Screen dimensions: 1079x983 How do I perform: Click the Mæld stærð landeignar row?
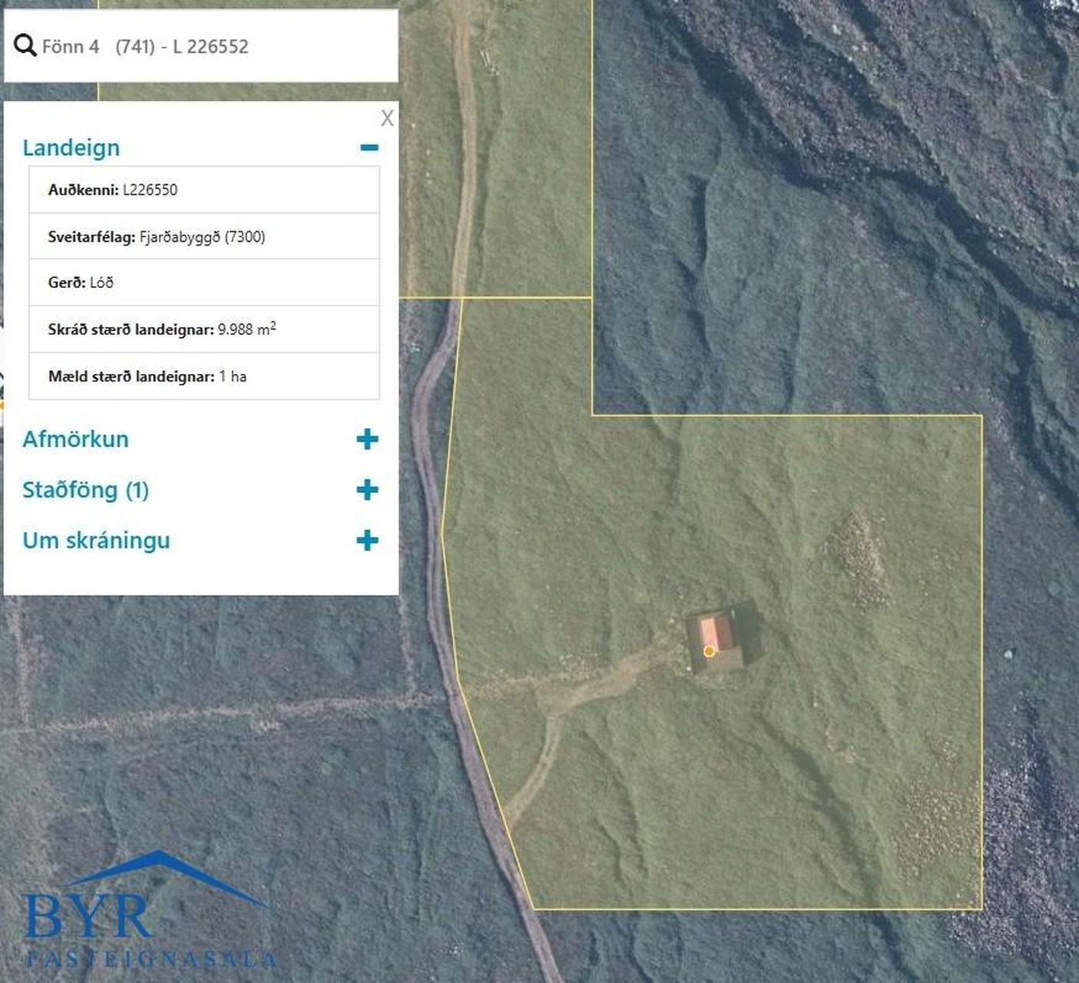[x=204, y=376]
